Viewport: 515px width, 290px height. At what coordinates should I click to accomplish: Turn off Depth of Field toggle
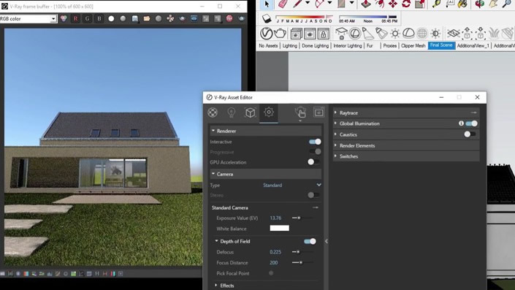tap(310, 241)
